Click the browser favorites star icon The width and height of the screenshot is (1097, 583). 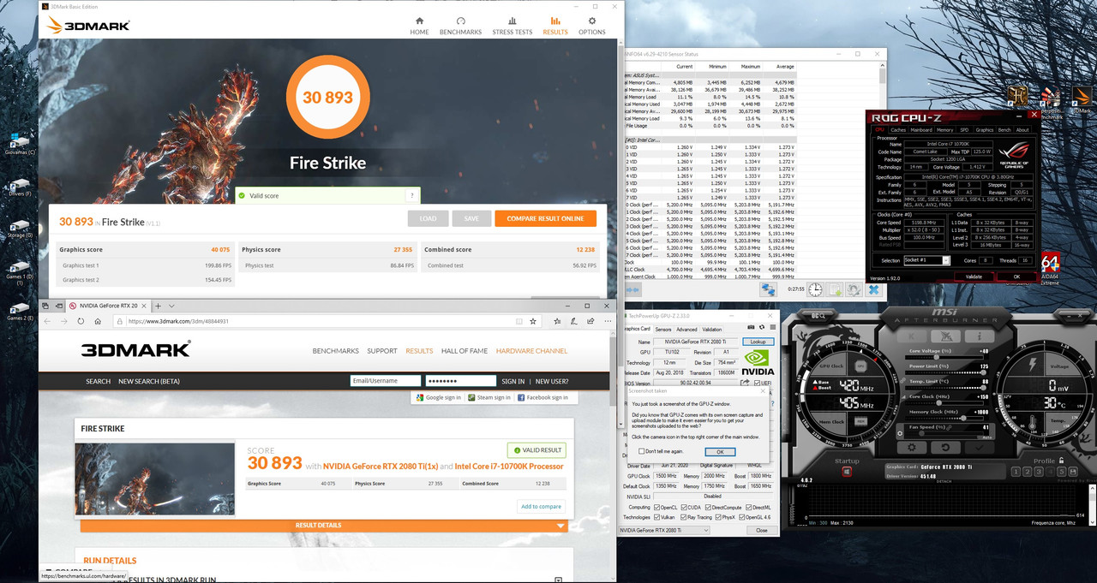533,321
